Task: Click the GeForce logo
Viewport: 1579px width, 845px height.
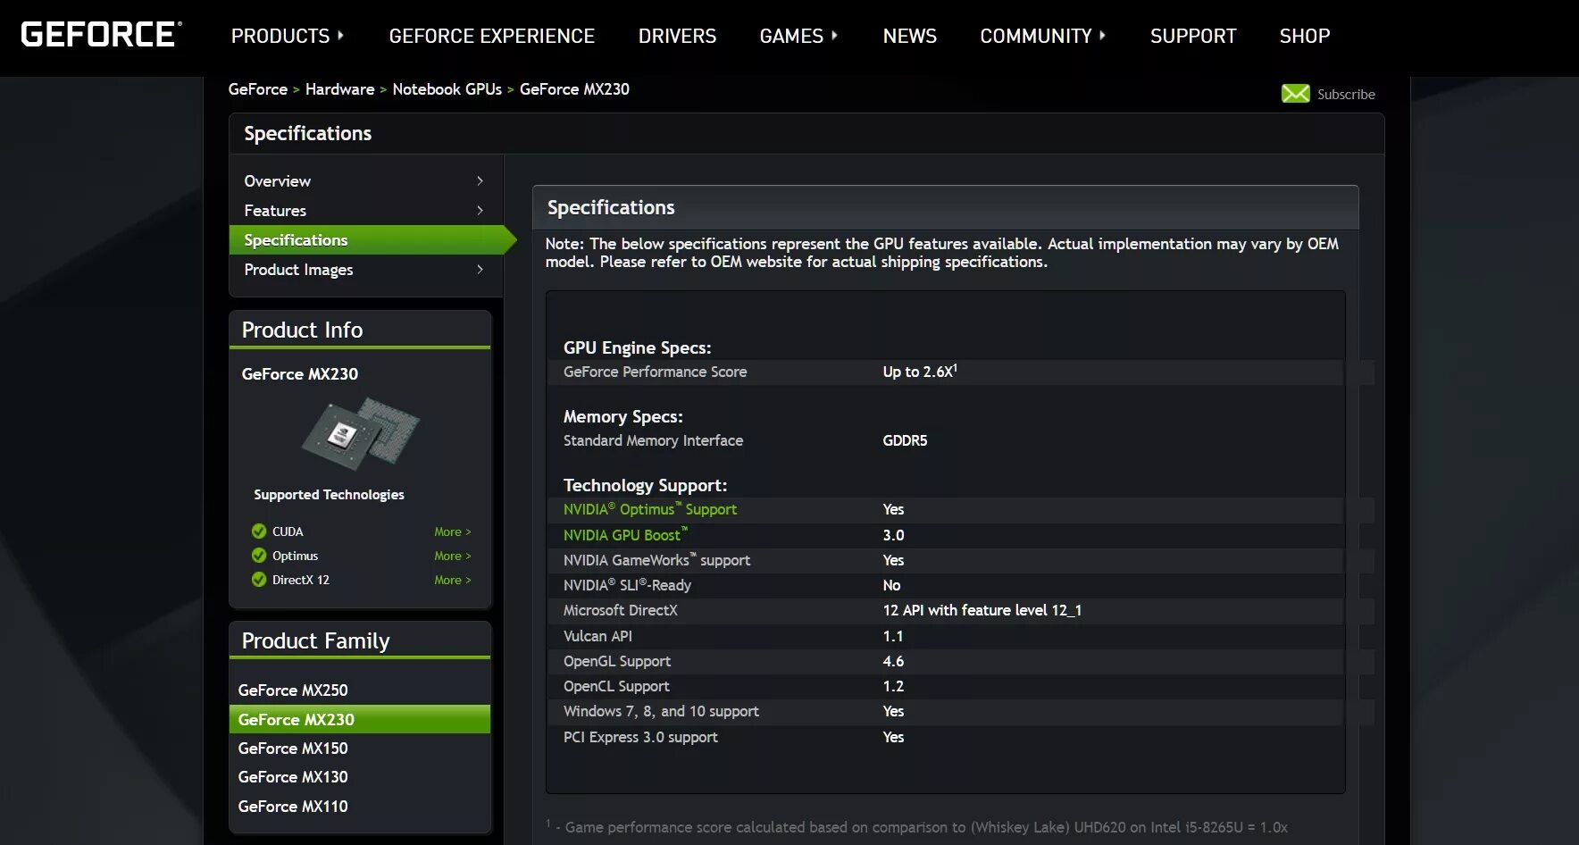Action: pyautogui.click(x=101, y=35)
